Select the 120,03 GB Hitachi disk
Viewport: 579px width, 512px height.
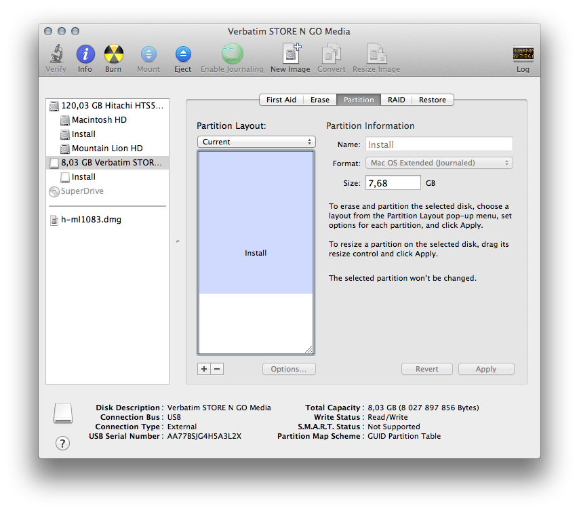click(107, 106)
